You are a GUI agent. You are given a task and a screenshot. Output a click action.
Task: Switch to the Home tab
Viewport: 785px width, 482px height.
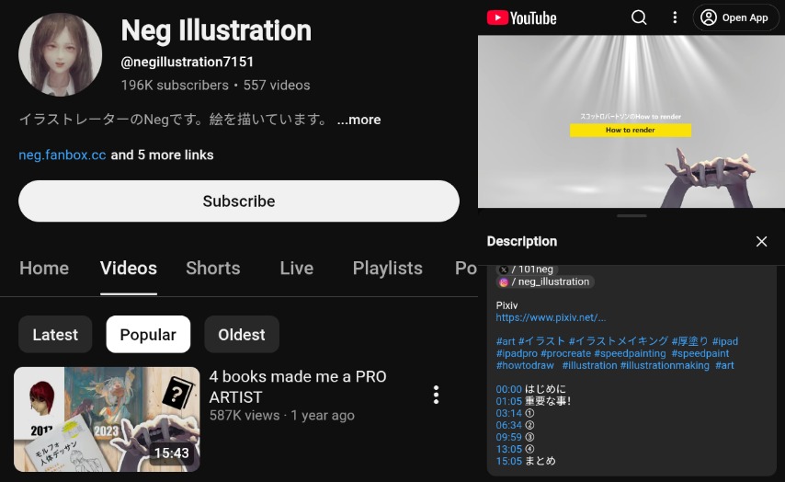pyautogui.click(x=44, y=268)
